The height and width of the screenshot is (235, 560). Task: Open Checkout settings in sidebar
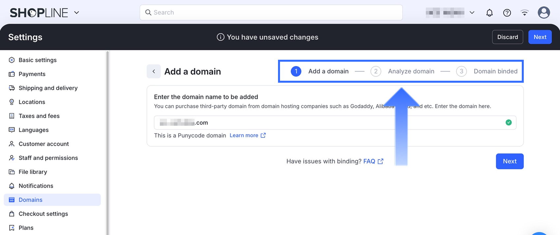[x=43, y=214]
